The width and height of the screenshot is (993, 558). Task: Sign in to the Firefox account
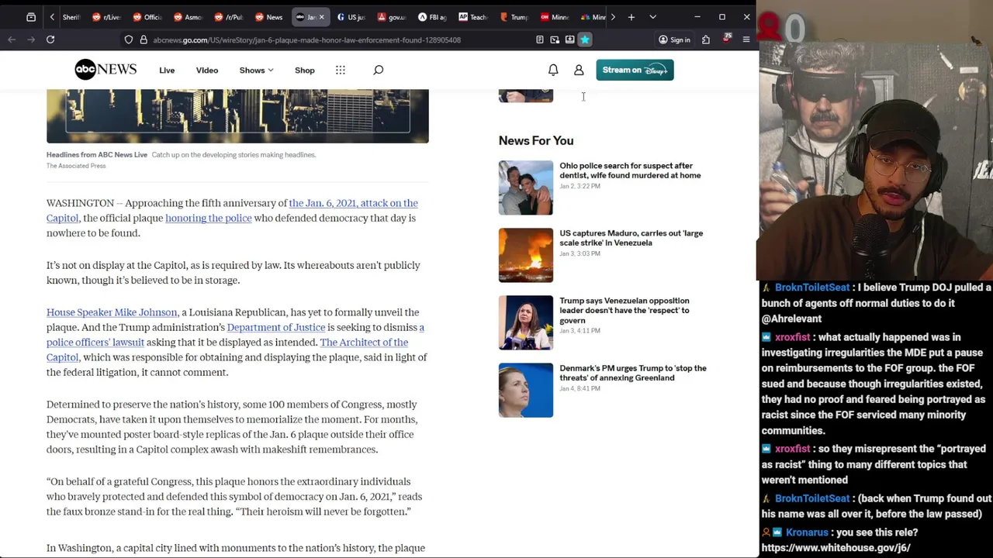coord(674,40)
